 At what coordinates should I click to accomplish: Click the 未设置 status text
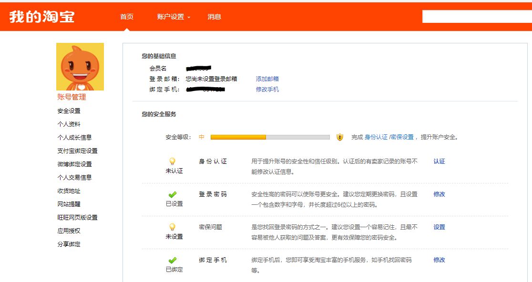click(x=174, y=237)
